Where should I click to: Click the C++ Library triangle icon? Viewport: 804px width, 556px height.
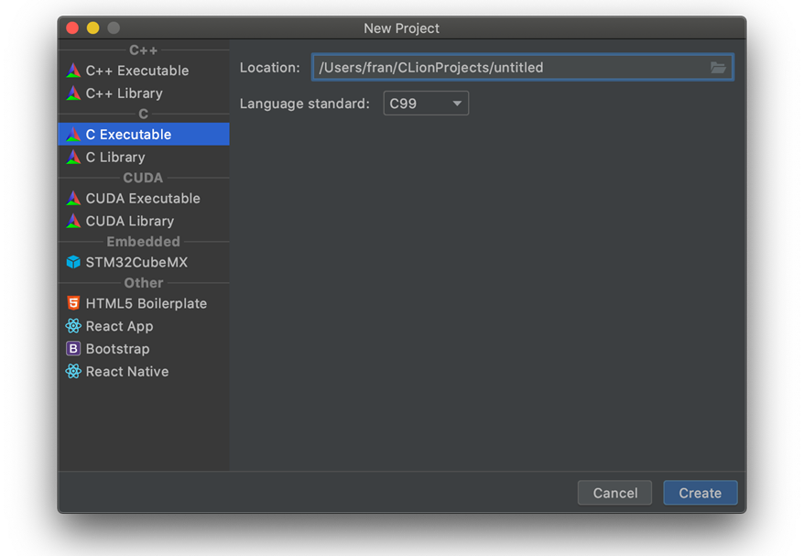pyautogui.click(x=73, y=93)
